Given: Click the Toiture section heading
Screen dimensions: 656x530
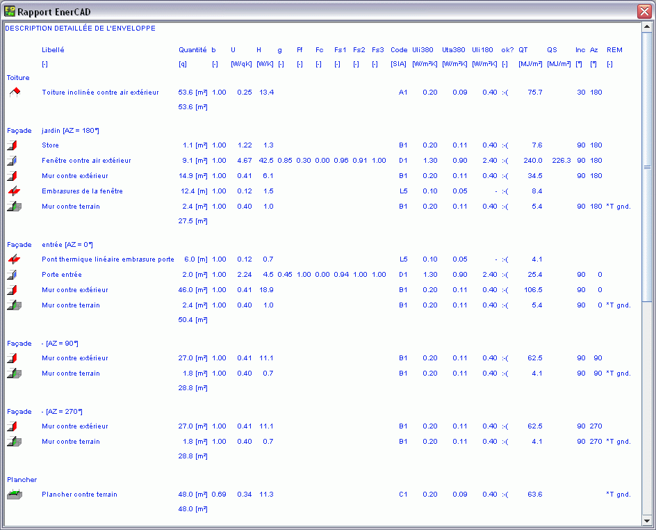Looking at the screenshot, I should 19,78.
